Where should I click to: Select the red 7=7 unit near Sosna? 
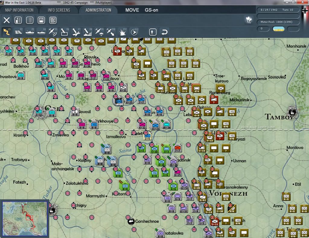[177, 148]
